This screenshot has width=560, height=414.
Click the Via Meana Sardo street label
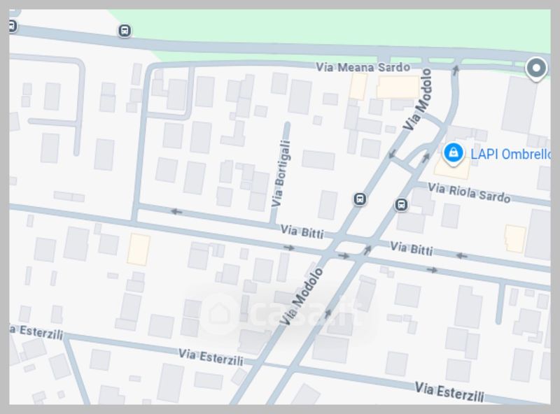point(363,67)
